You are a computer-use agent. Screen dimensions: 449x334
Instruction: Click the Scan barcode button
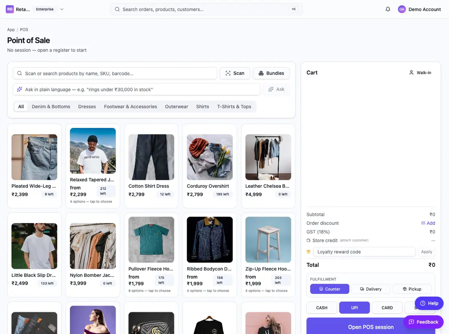click(x=235, y=73)
